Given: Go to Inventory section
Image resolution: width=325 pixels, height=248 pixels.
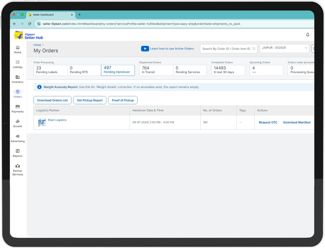Looking at the screenshot, I should point(18,79).
